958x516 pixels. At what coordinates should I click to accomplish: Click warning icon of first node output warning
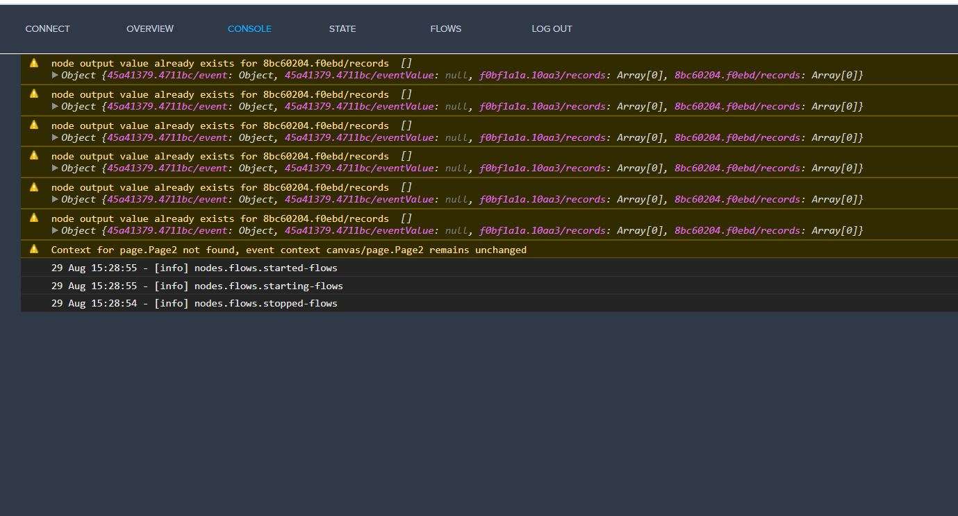point(34,62)
